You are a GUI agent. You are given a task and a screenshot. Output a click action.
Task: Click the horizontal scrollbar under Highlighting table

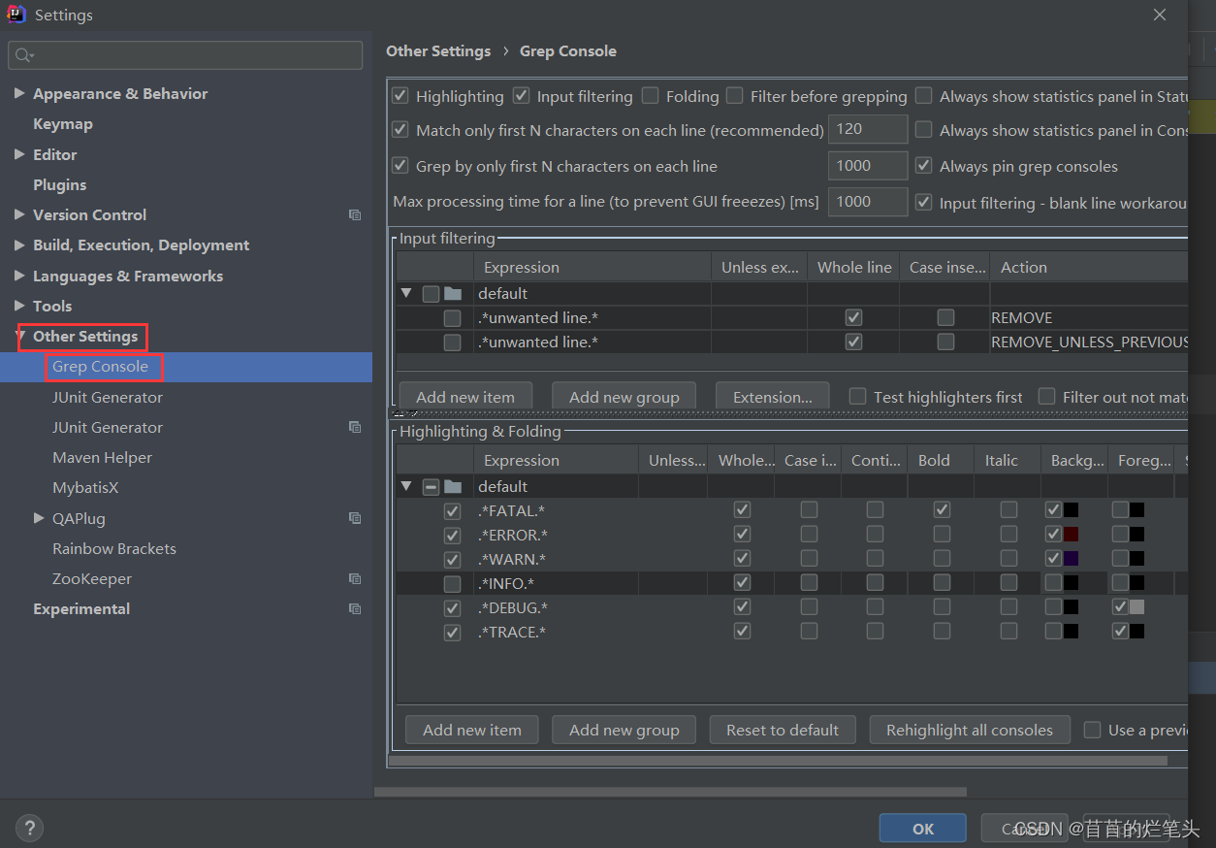tap(777, 761)
